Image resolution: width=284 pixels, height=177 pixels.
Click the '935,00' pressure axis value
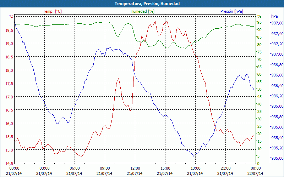[277, 158]
